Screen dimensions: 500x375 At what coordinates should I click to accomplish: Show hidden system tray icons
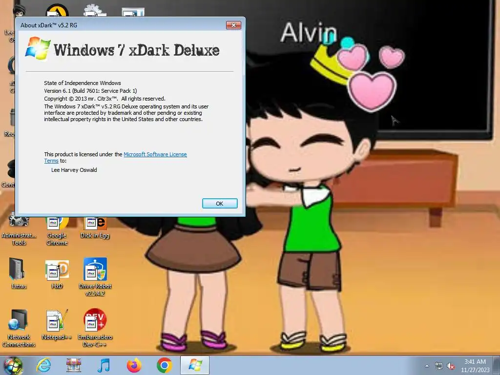427,366
